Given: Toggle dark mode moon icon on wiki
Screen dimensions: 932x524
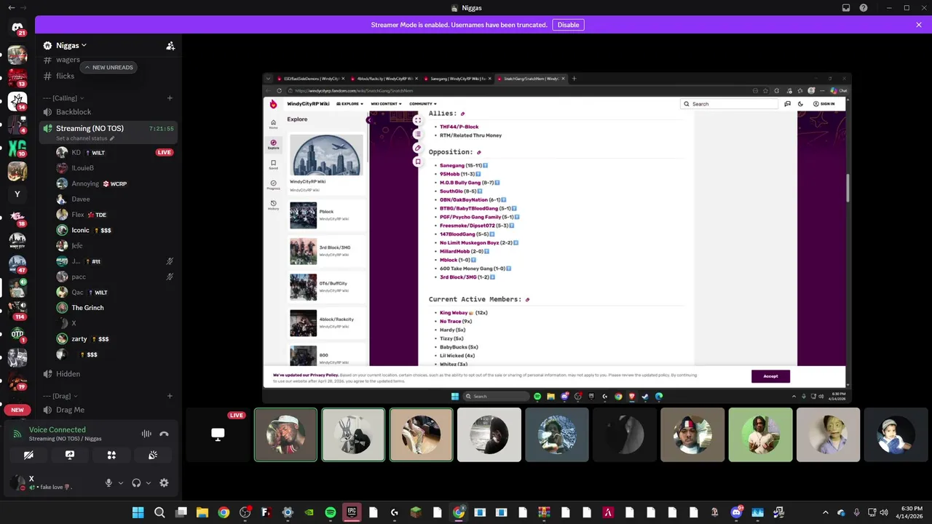Looking at the screenshot, I should pos(800,104).
